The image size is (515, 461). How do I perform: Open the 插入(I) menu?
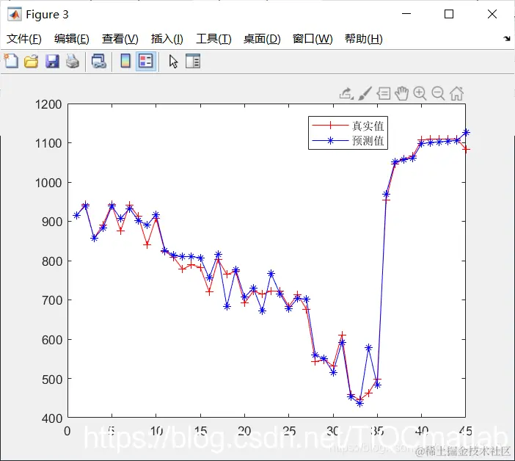pos(167,39)
